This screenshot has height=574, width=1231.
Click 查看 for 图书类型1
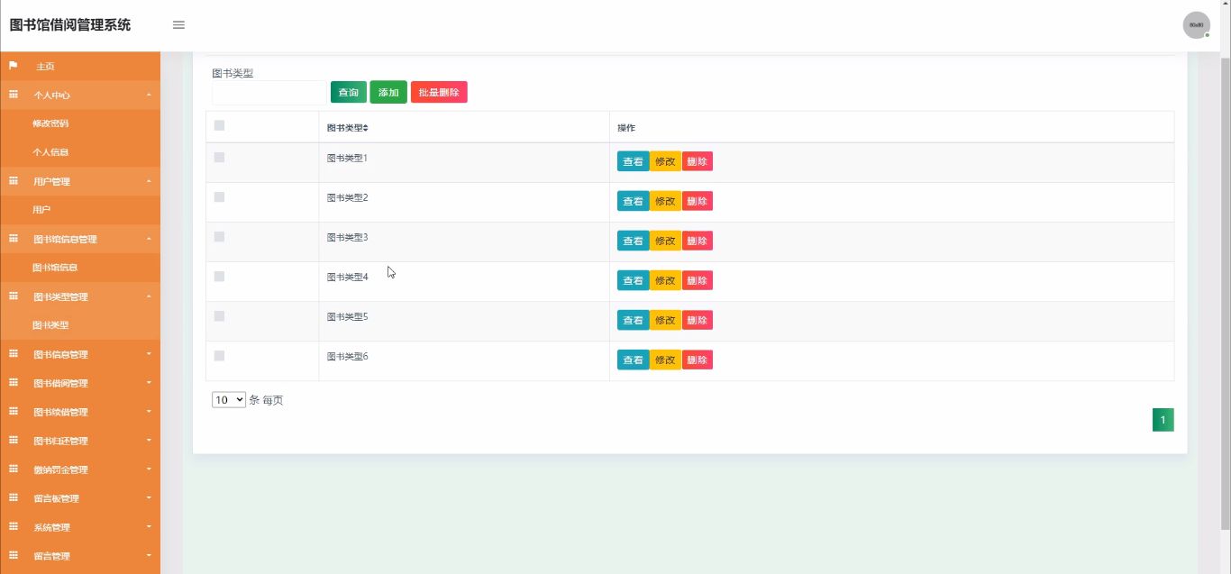(x=633, y=161)
